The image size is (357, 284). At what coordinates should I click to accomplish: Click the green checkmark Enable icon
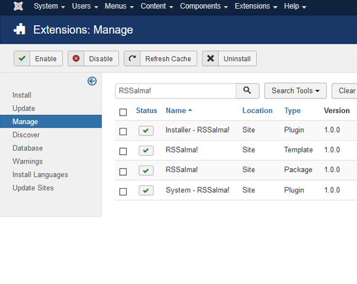[x=22, y=58]
